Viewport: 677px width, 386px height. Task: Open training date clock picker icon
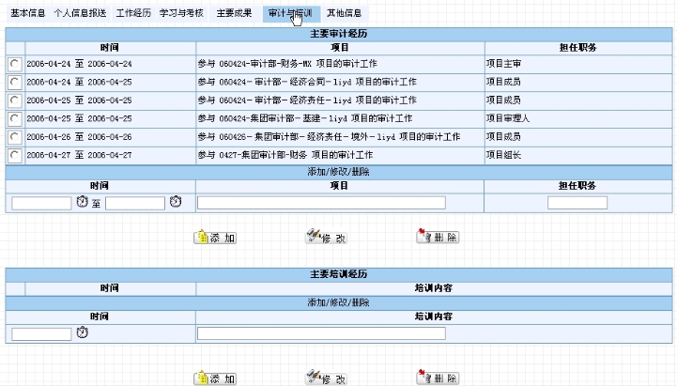[x=83, y=333]
